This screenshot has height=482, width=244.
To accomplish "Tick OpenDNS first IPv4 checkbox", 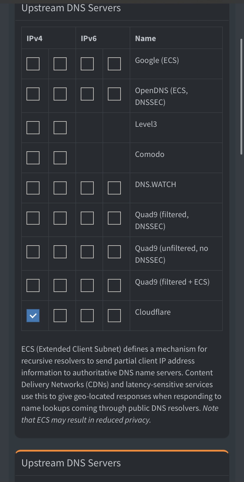I will (x=33, y=94).
